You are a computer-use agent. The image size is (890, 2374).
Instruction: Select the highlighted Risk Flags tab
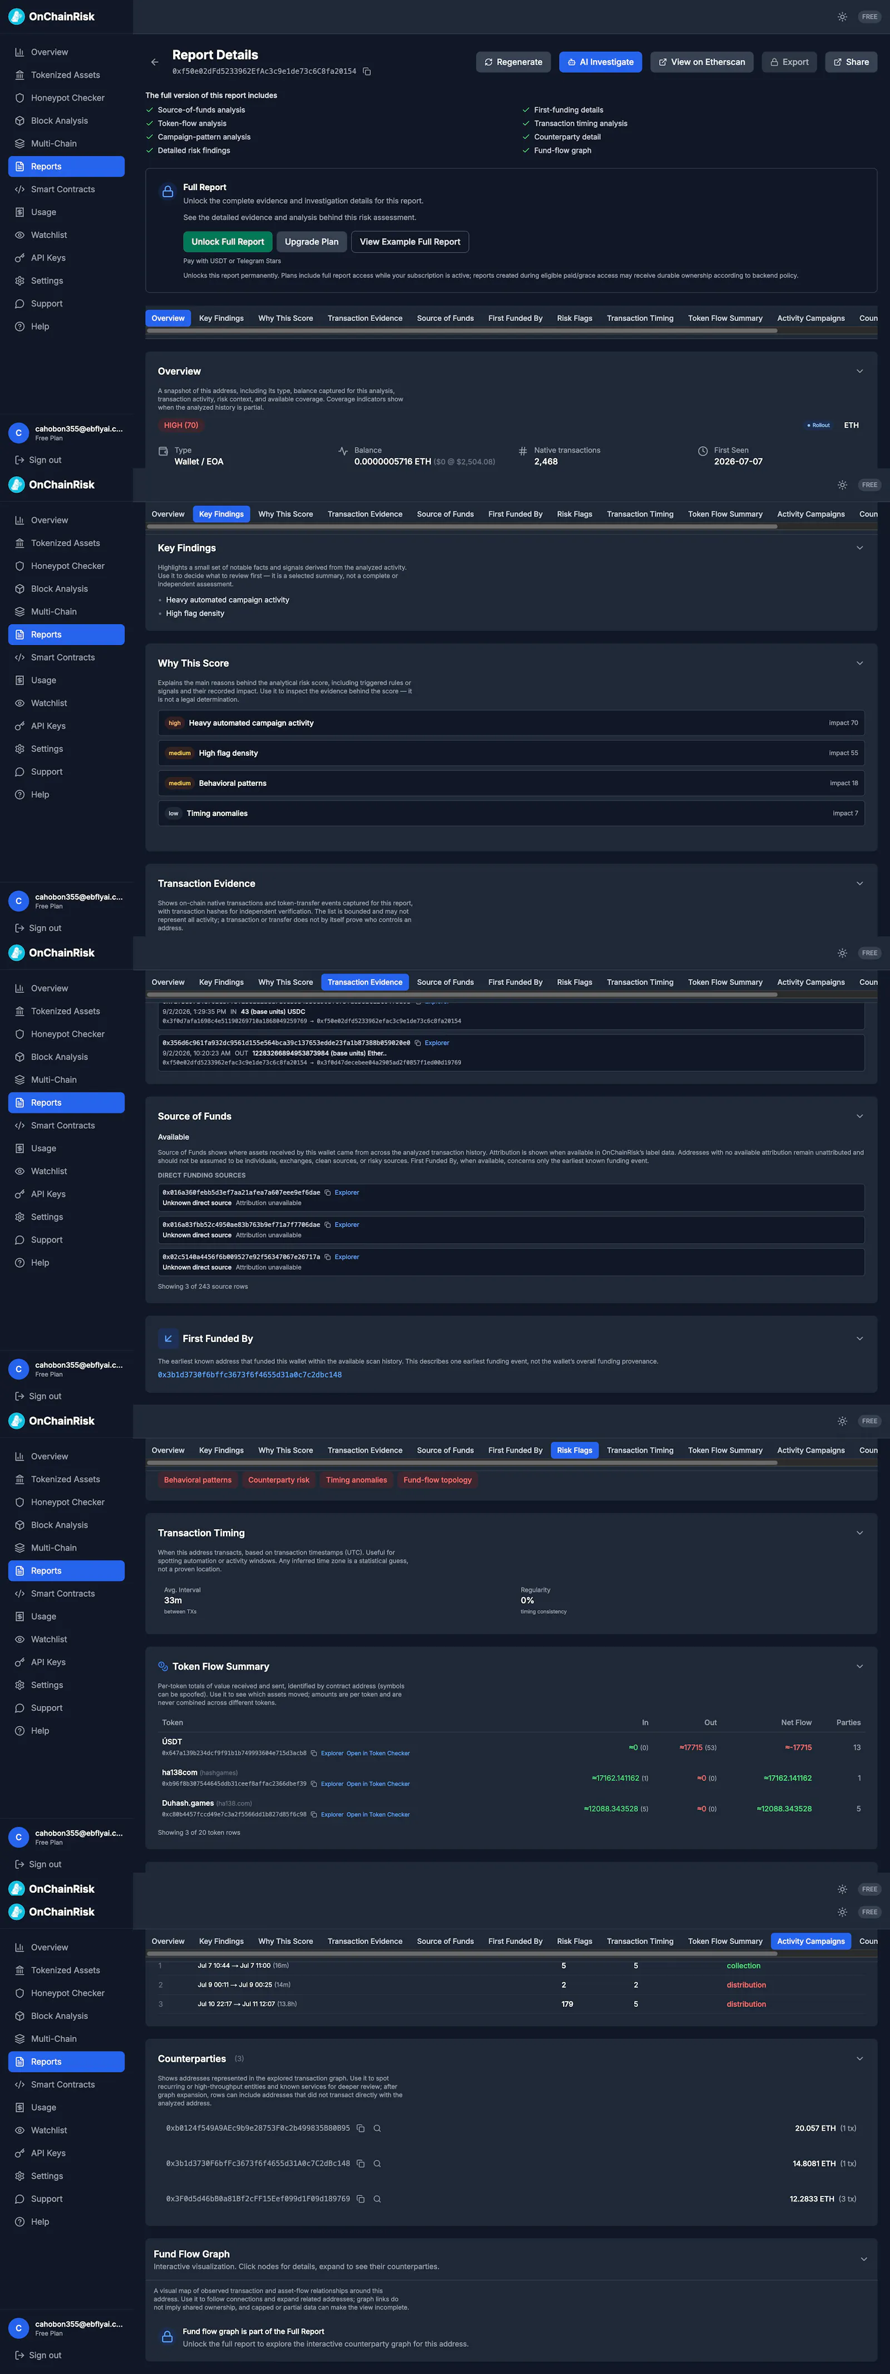point(575,1451)
